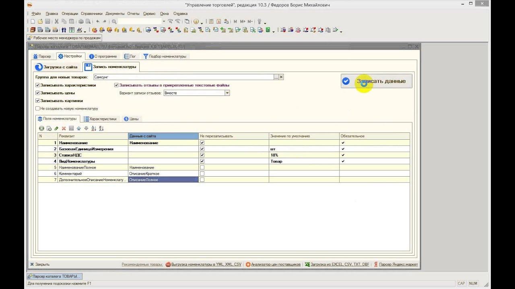Image resolution: width=515 pixels, height=289 pixels.
Task: Open the Операции menu
Action: pyautogui.click(x=70, y=13)
